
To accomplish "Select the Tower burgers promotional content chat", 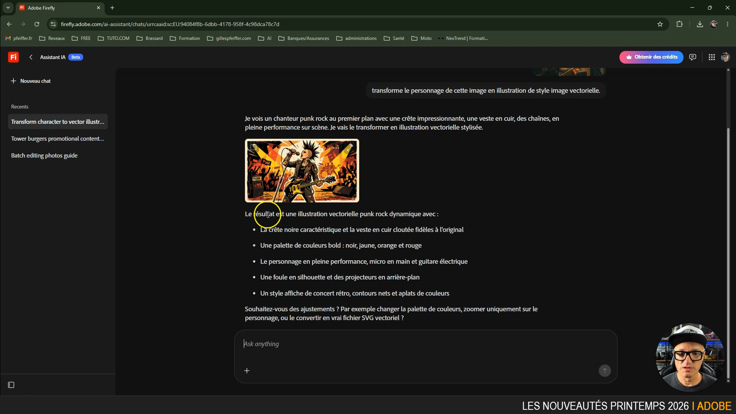I will coord(58,139).
